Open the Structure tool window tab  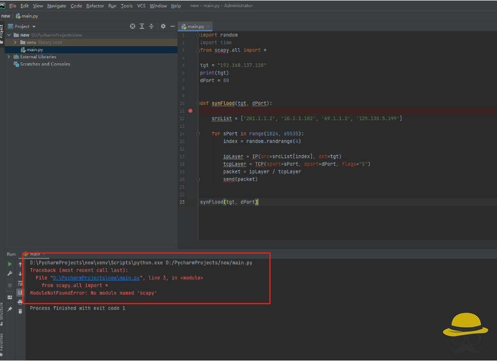tap(2, 314)
